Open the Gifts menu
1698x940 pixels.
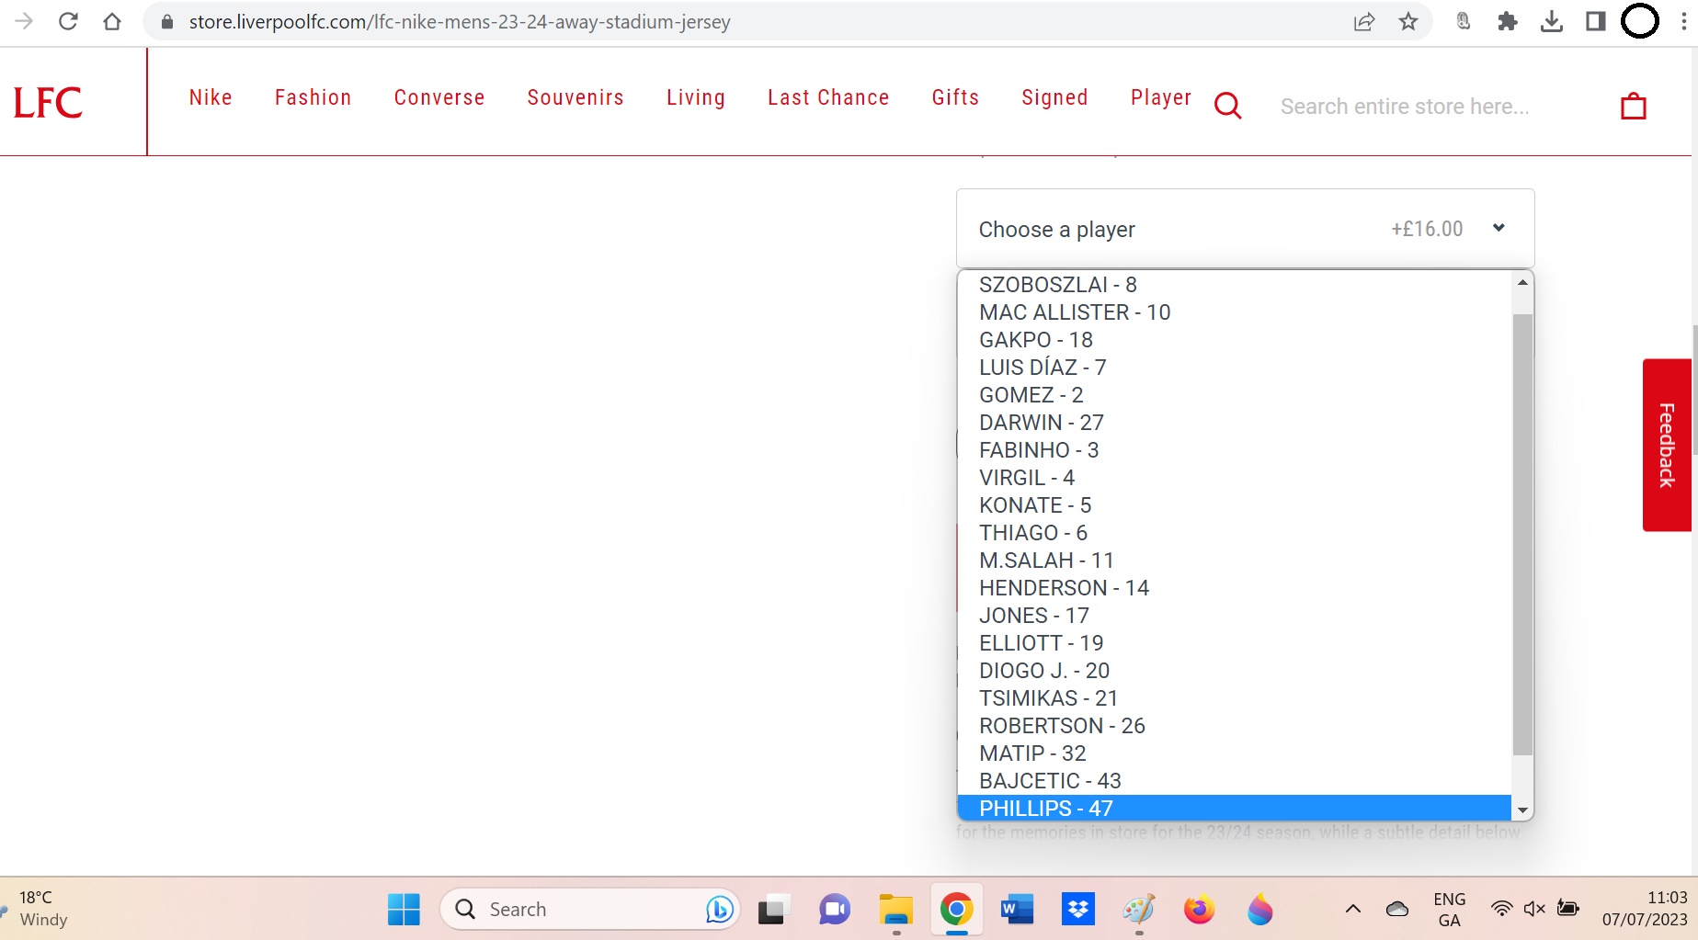click(955, 97)
